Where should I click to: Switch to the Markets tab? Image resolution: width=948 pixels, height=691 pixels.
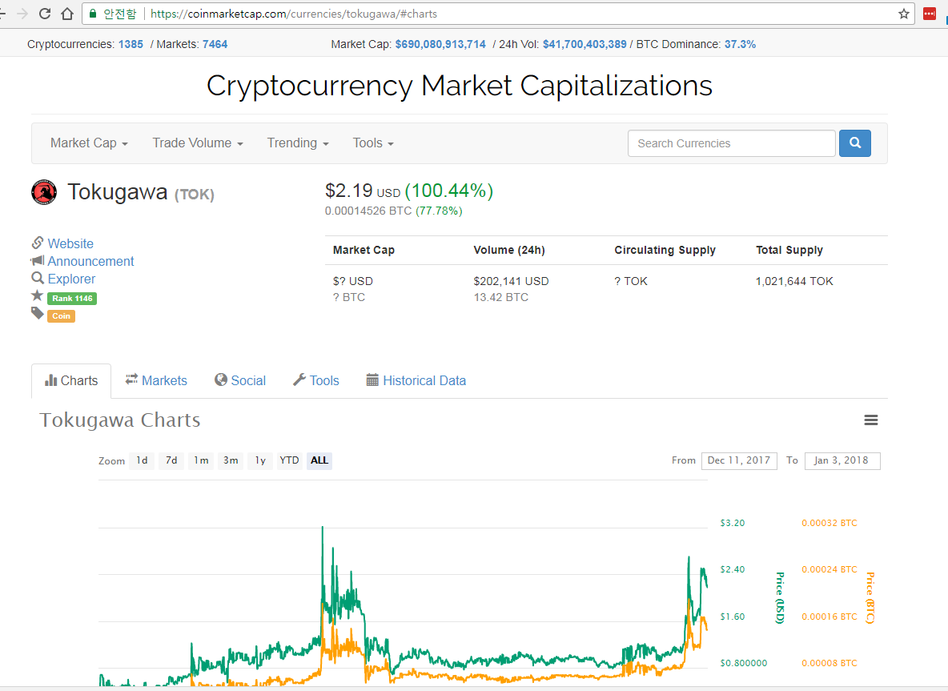(156, 381)
